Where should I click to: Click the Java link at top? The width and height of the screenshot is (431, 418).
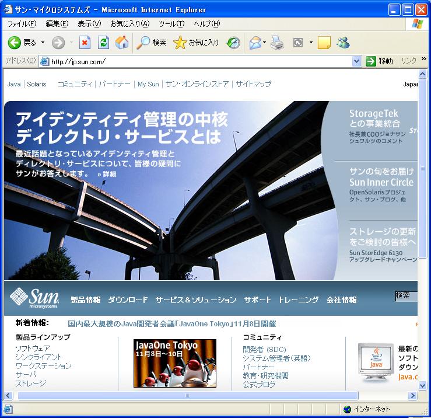(14, 84)
